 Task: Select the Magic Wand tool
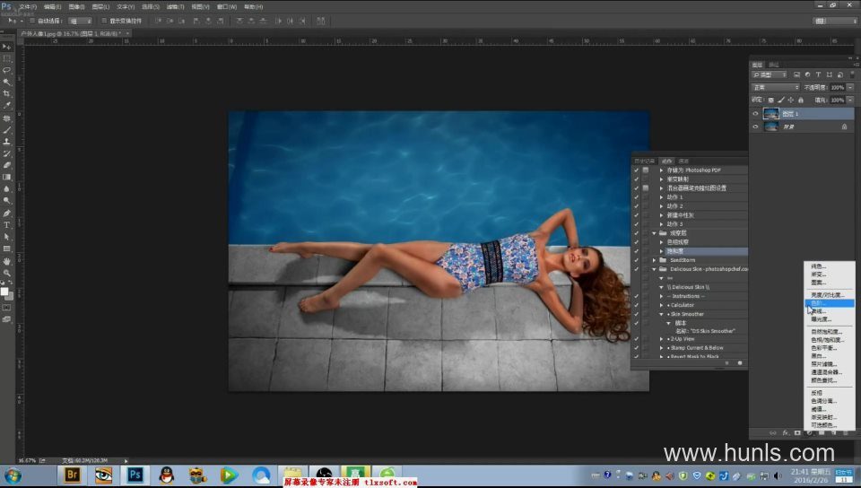[6, 82]
